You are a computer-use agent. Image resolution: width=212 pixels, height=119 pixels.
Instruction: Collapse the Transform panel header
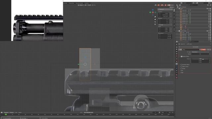tap(165, 10)
